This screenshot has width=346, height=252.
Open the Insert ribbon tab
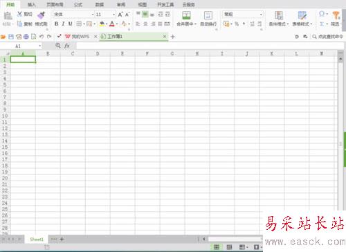point(32,4)
